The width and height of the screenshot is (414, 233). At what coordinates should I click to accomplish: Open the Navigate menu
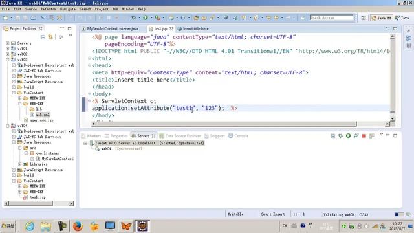(x=67, y=9)
